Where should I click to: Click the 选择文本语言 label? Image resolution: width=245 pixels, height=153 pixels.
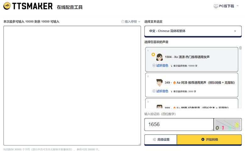click(x=153, y=22)
